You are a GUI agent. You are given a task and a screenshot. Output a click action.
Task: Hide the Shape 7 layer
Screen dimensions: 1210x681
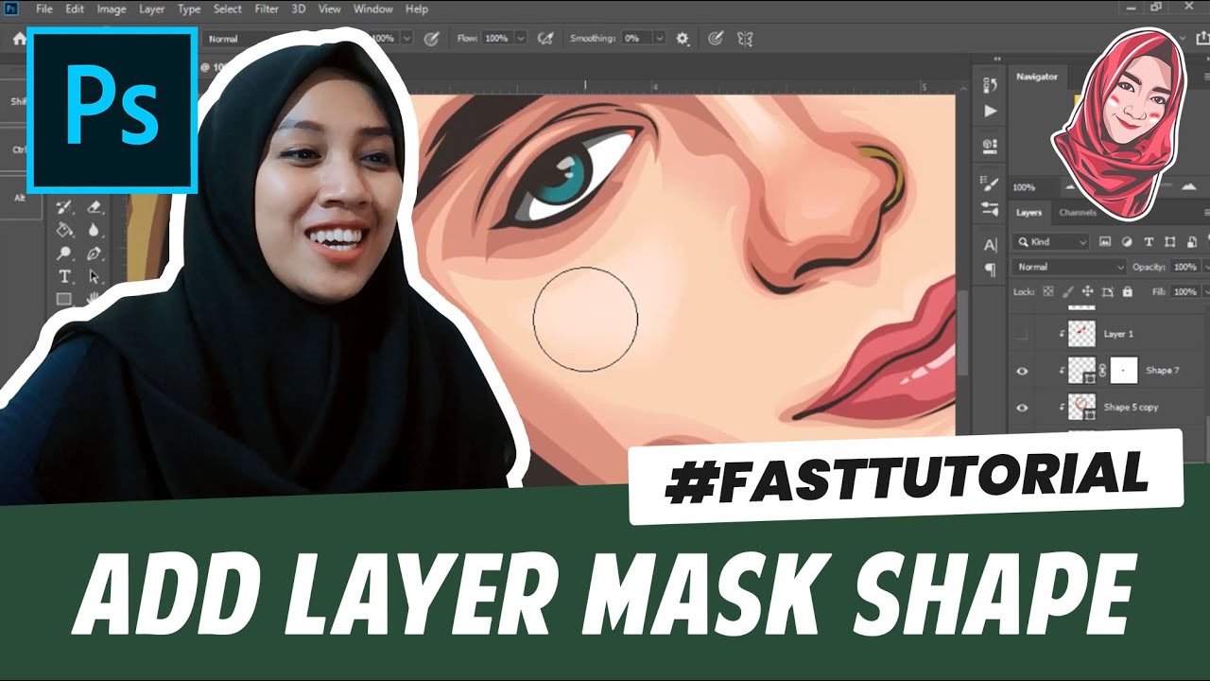(x=1022, y=371)
